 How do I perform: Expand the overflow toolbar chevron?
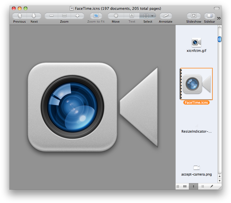point(219,18)
